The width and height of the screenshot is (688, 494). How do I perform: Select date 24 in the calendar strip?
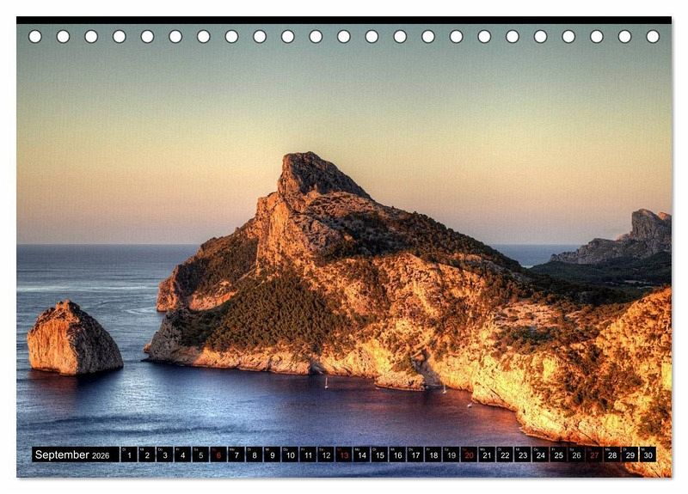click(541, 454)
